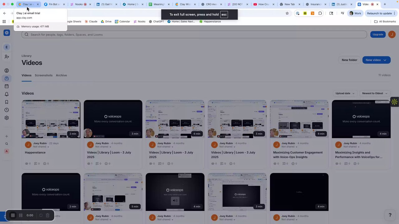Open the Maximizing Insights and Performance video title
The image size is (399, 224).
pyautogui.click(x=358, y=155)
